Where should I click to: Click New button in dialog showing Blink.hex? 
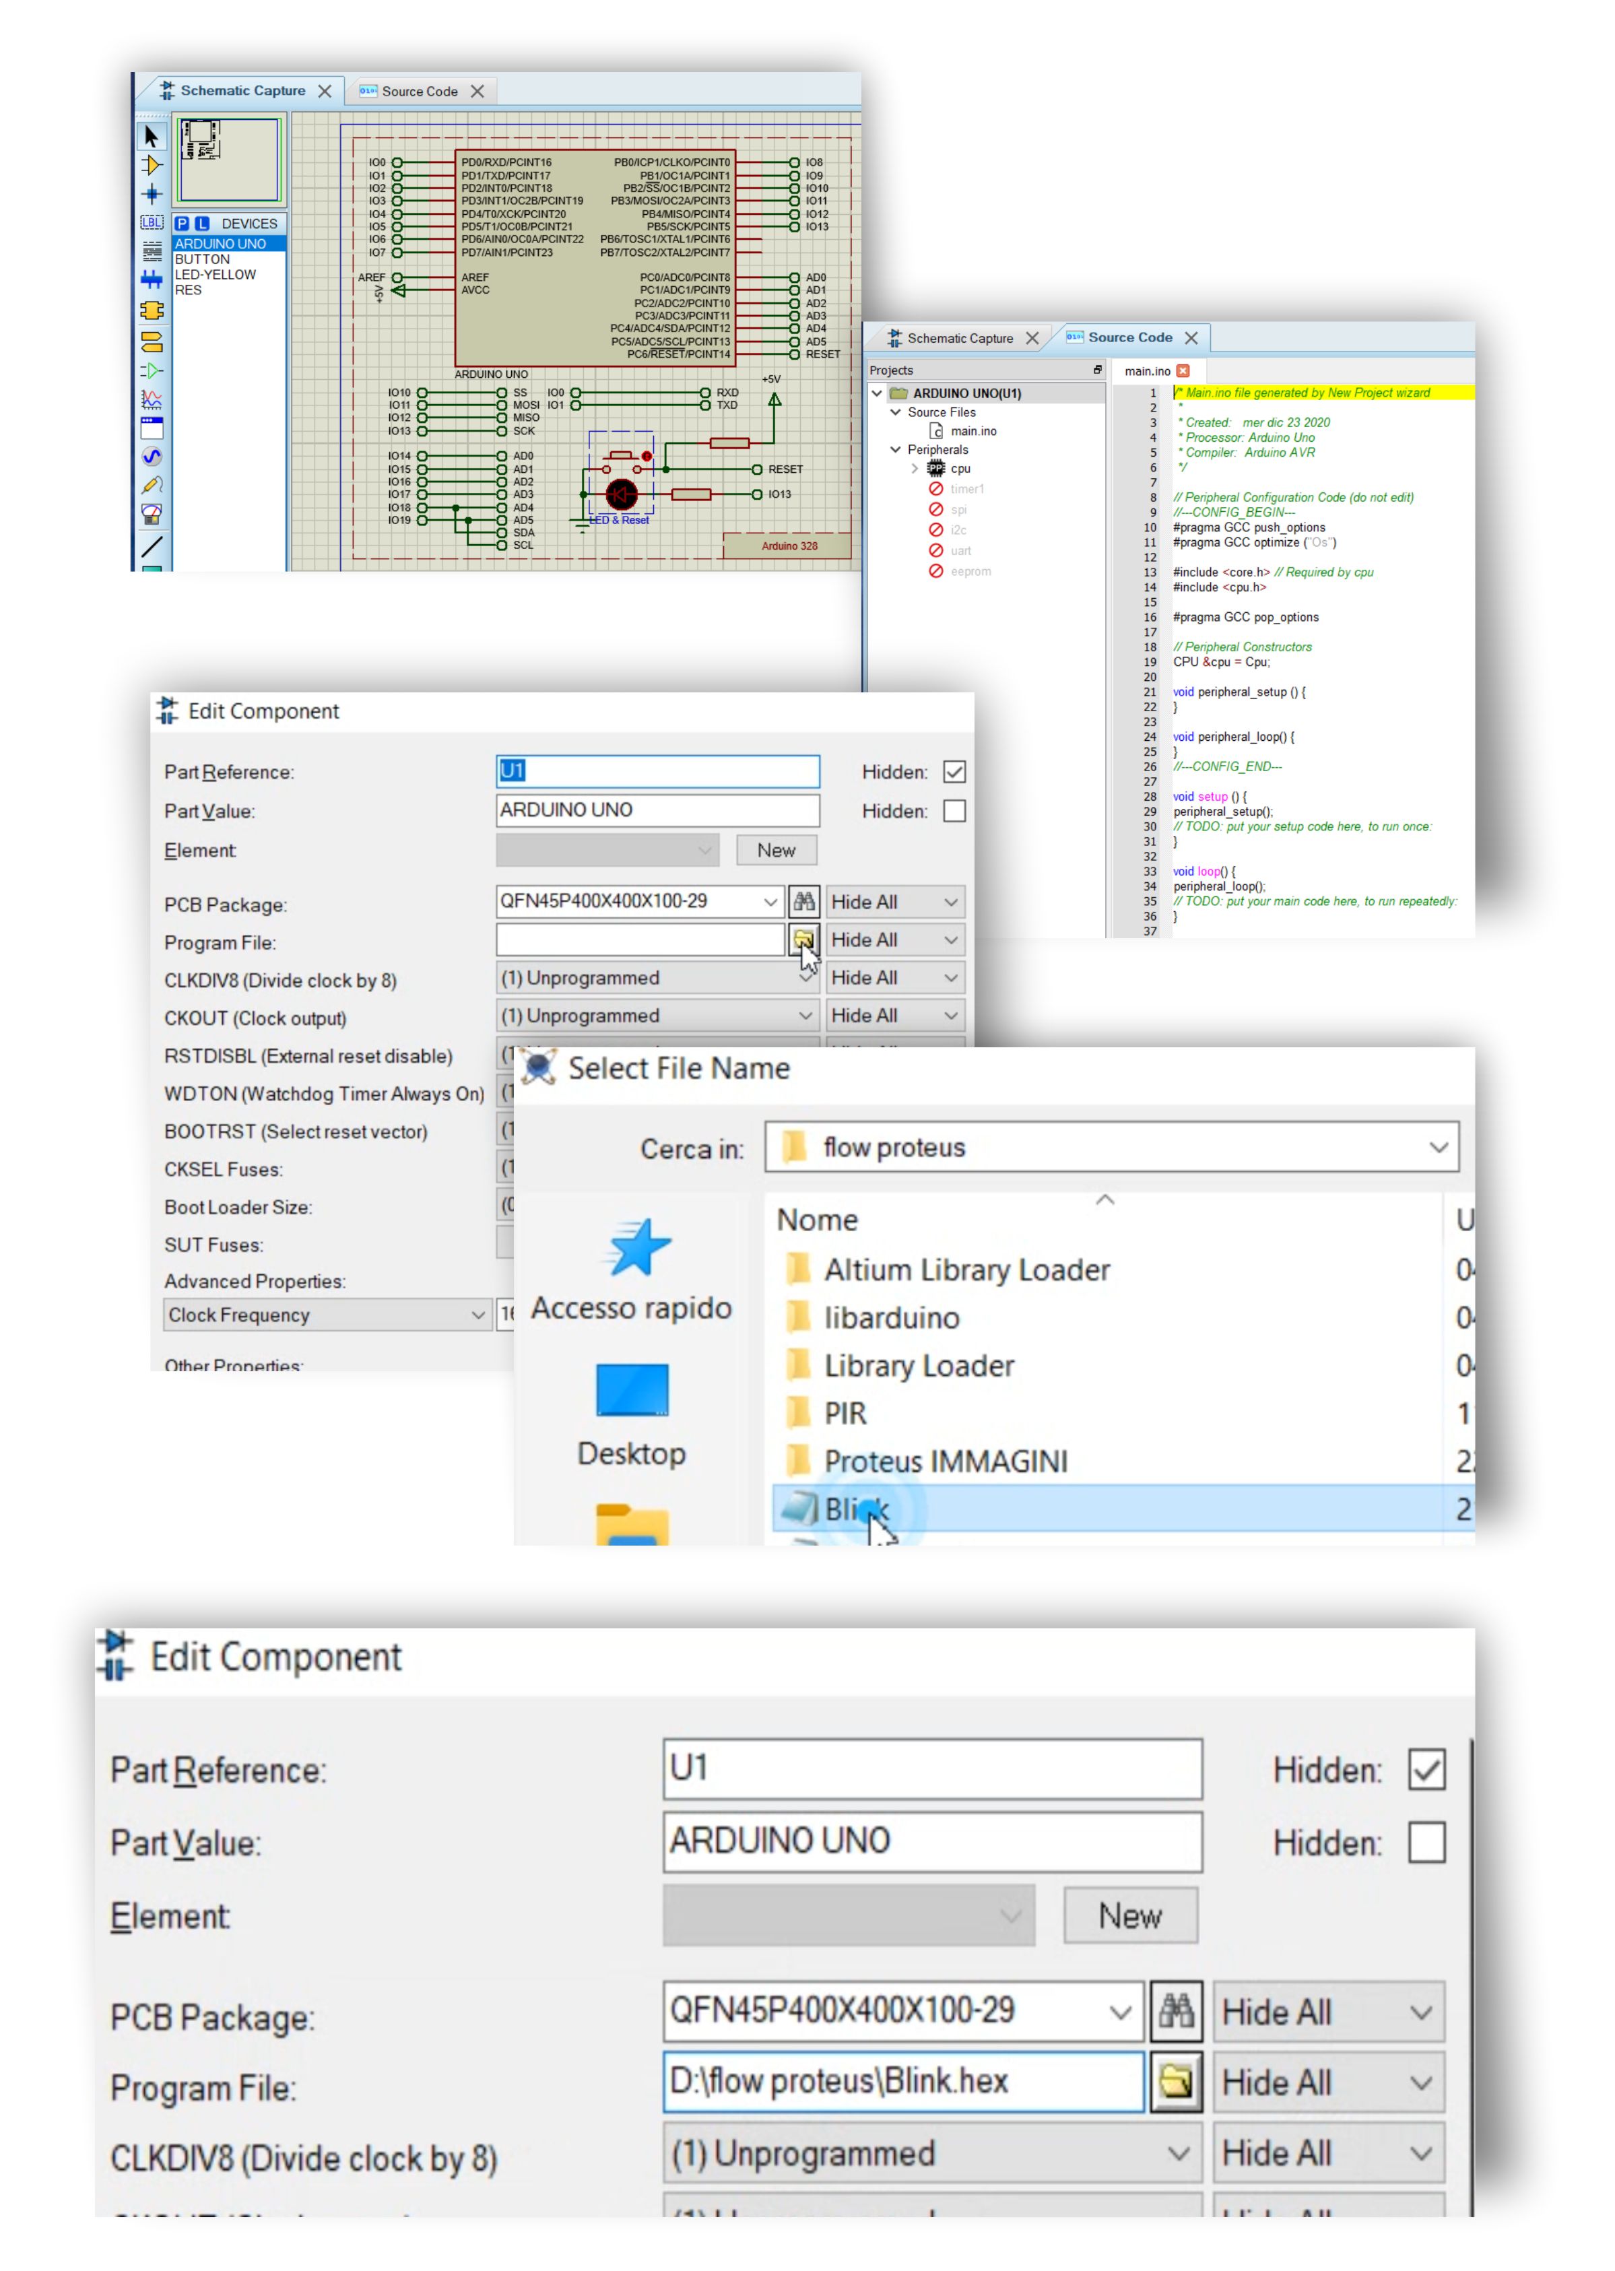[x=1131, y=1916]
